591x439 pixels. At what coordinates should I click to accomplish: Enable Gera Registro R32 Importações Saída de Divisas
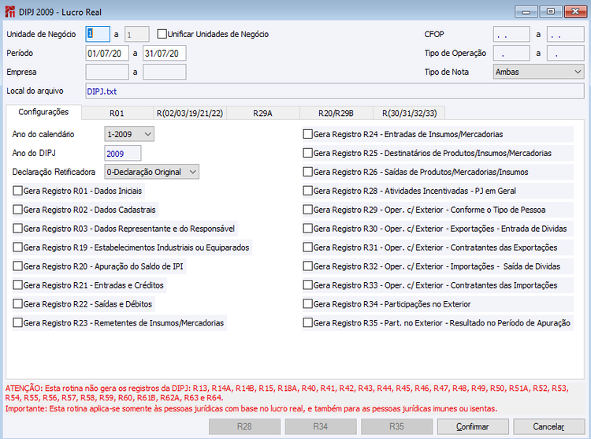[308, 266]
